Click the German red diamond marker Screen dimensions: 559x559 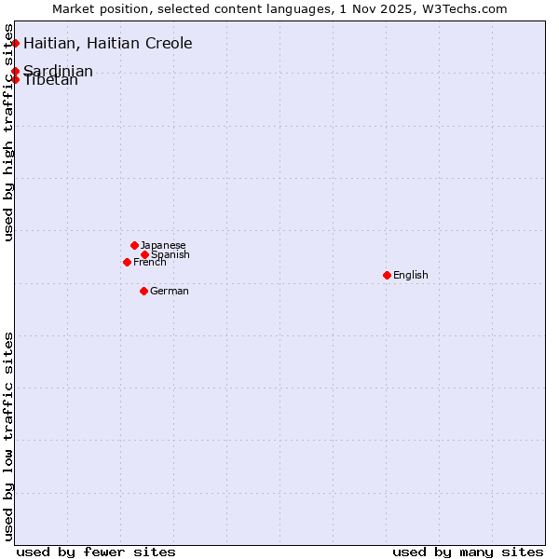pyautogui.click(x=143, y=291)
